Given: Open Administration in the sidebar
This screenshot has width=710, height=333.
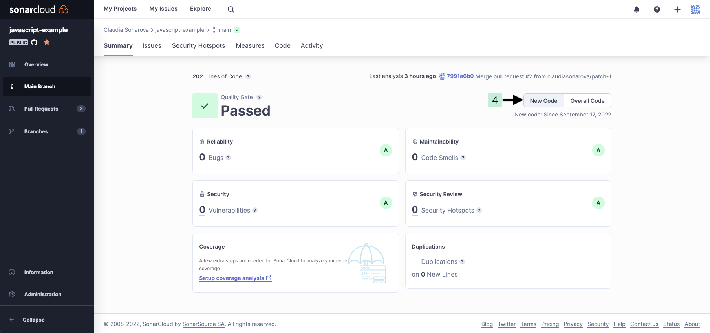Looking at the screenshot, I should click(x=47, y=294).
